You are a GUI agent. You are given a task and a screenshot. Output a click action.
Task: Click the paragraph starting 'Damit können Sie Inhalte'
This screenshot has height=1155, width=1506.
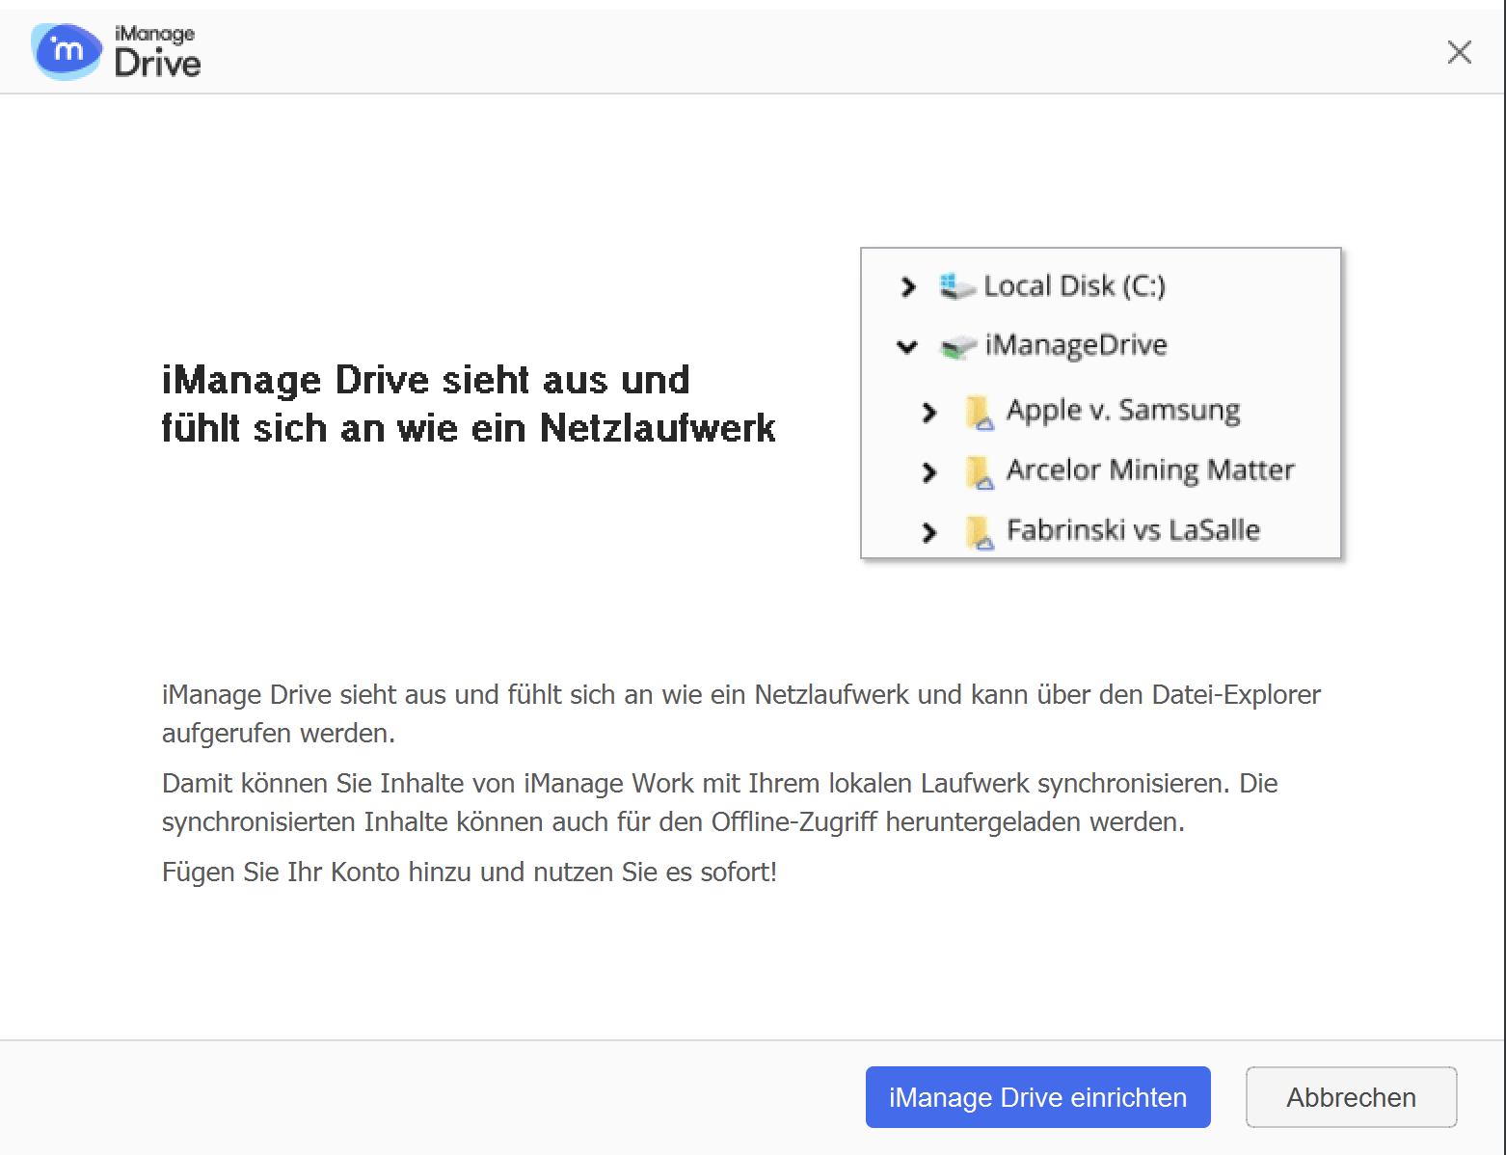pyautogui.click(x=719, y=802)
